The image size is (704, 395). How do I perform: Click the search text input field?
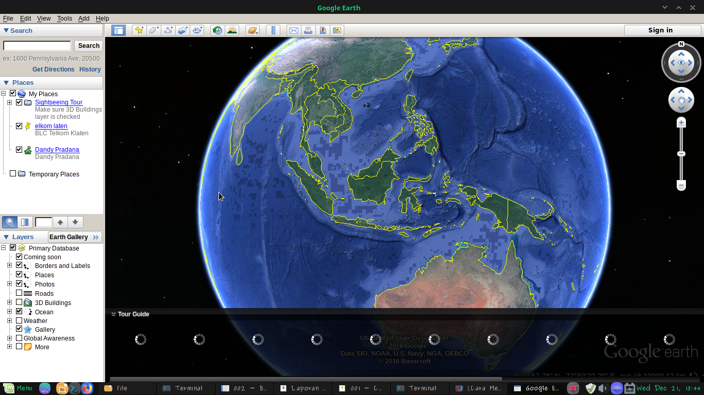tap(37, 46)
